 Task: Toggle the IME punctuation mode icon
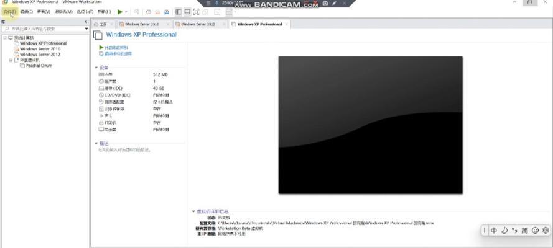[x=514, y=231]
